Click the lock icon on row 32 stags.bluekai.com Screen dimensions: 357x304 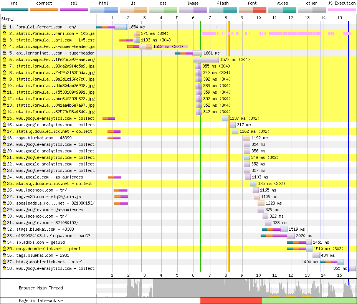pos(4,229)
